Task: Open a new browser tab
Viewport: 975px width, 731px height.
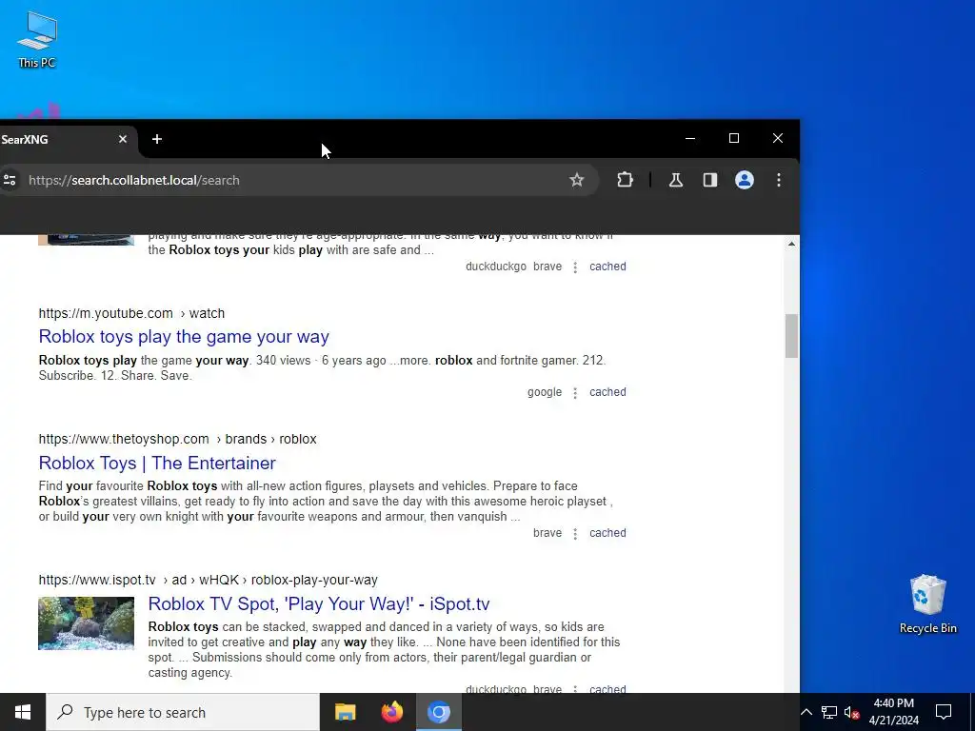Action: (157, 139)
